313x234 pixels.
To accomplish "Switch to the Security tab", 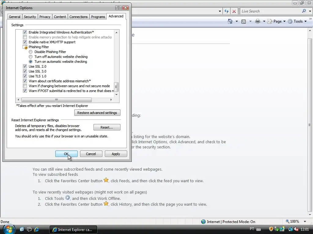I will [x=30, y=17].
